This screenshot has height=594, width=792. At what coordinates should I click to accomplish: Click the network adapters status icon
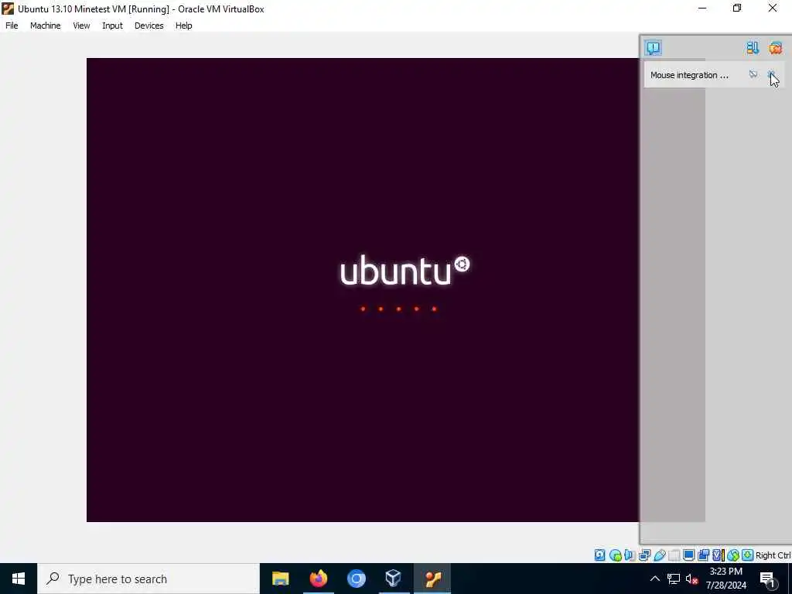(x=644, y=555)
